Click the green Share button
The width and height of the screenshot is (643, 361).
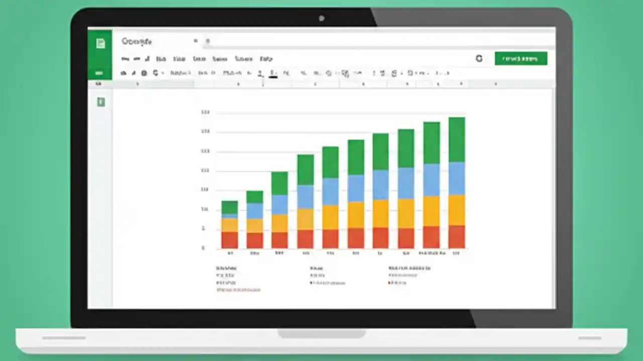point(521,58)
